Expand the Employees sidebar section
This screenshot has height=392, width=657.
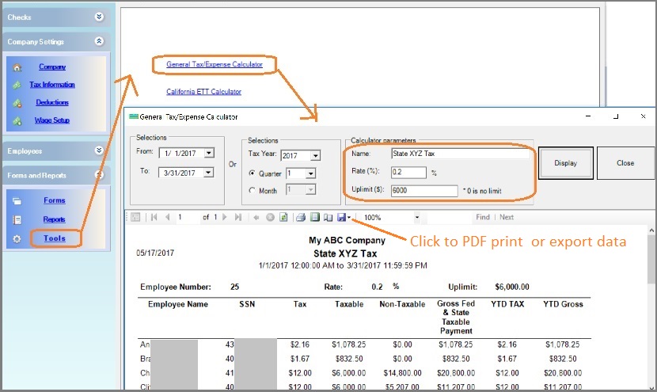(x=98, y=150)
